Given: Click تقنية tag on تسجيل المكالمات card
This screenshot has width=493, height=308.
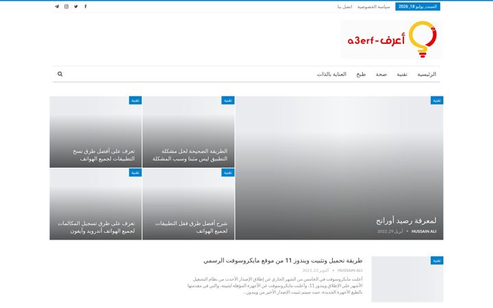Looking at the screenshot, I should point(135,172).
